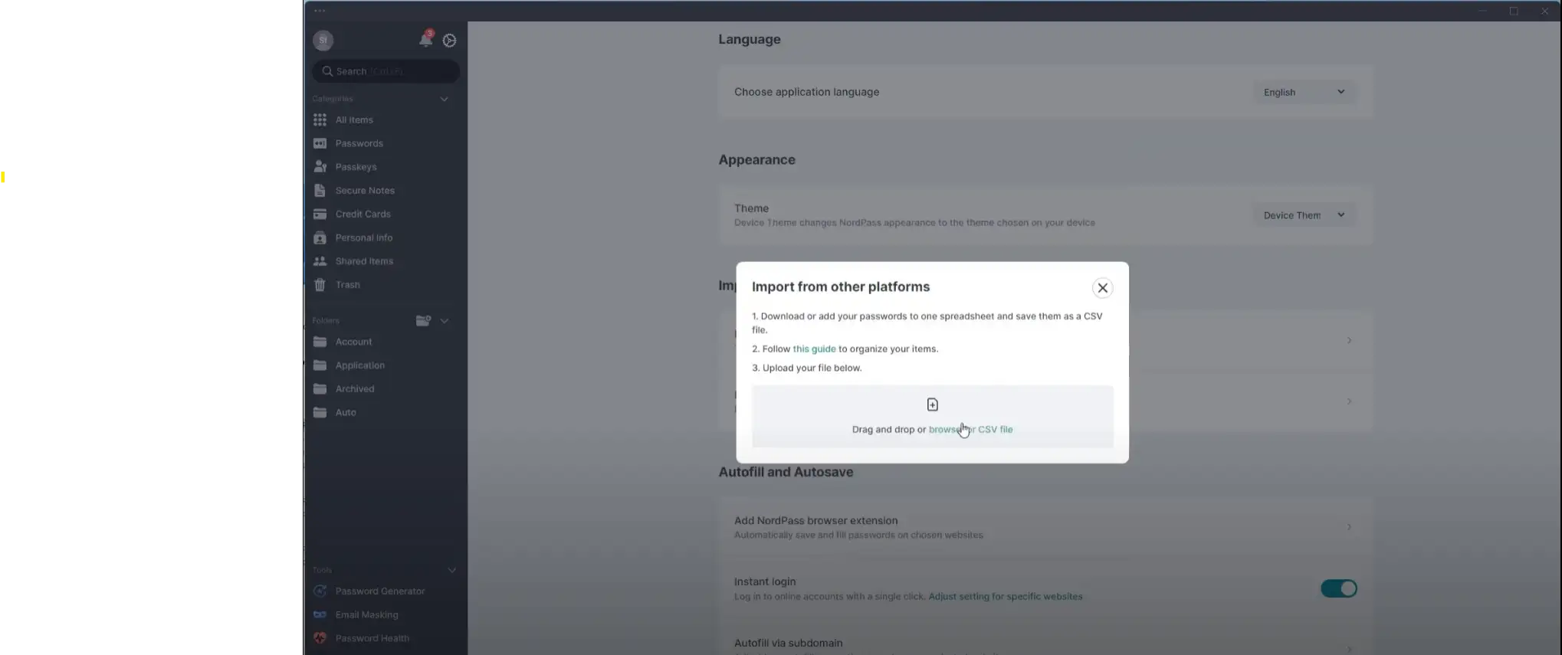This screenshot has width=1562, height=655.
Task: Click the Search input field
Action: (x=386, y=71)
